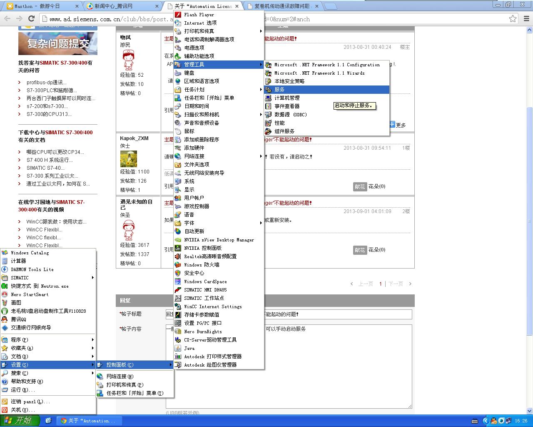
Task: Click the WinCC Internet Settings menu item
Action: coord(219,306)
